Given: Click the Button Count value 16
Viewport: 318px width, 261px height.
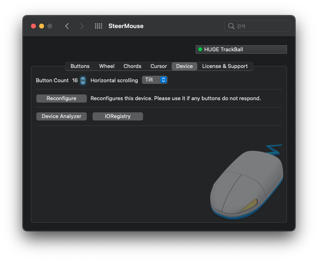Looking at the screenshot, I should [x=75, y=80].
